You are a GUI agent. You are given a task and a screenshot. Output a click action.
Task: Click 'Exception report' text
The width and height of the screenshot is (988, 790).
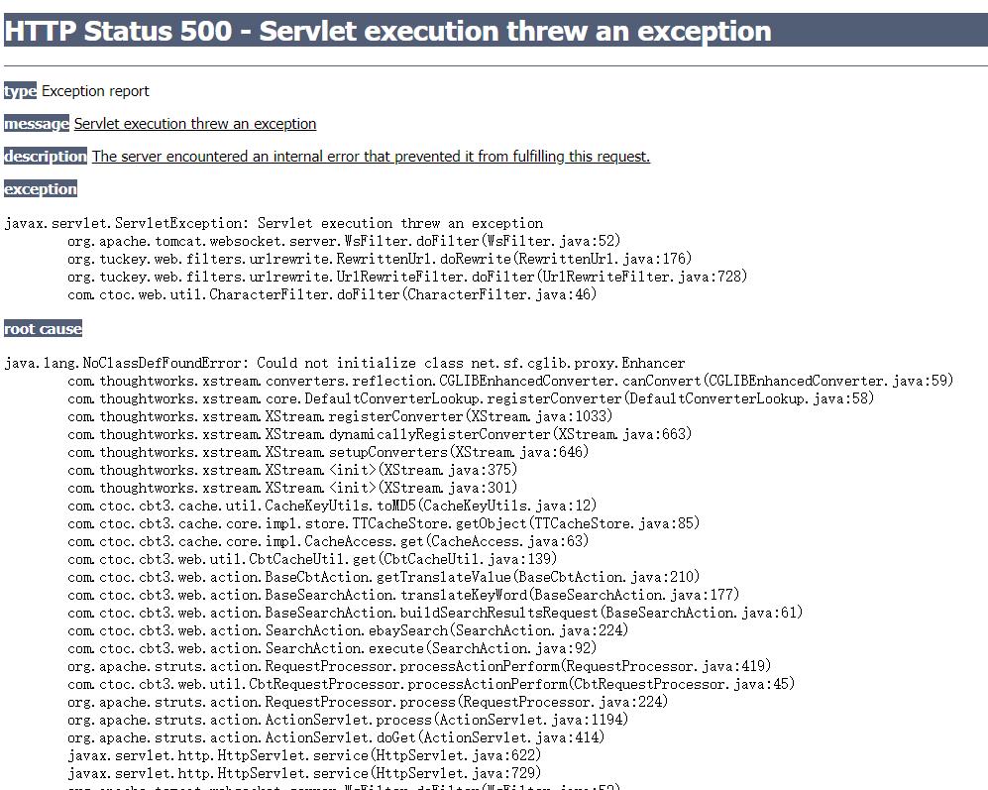click(x=95, y=91)
